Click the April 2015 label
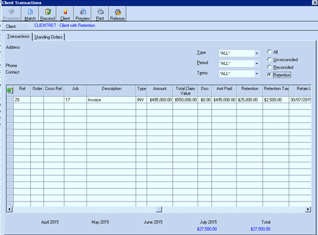 click(50, 222)
